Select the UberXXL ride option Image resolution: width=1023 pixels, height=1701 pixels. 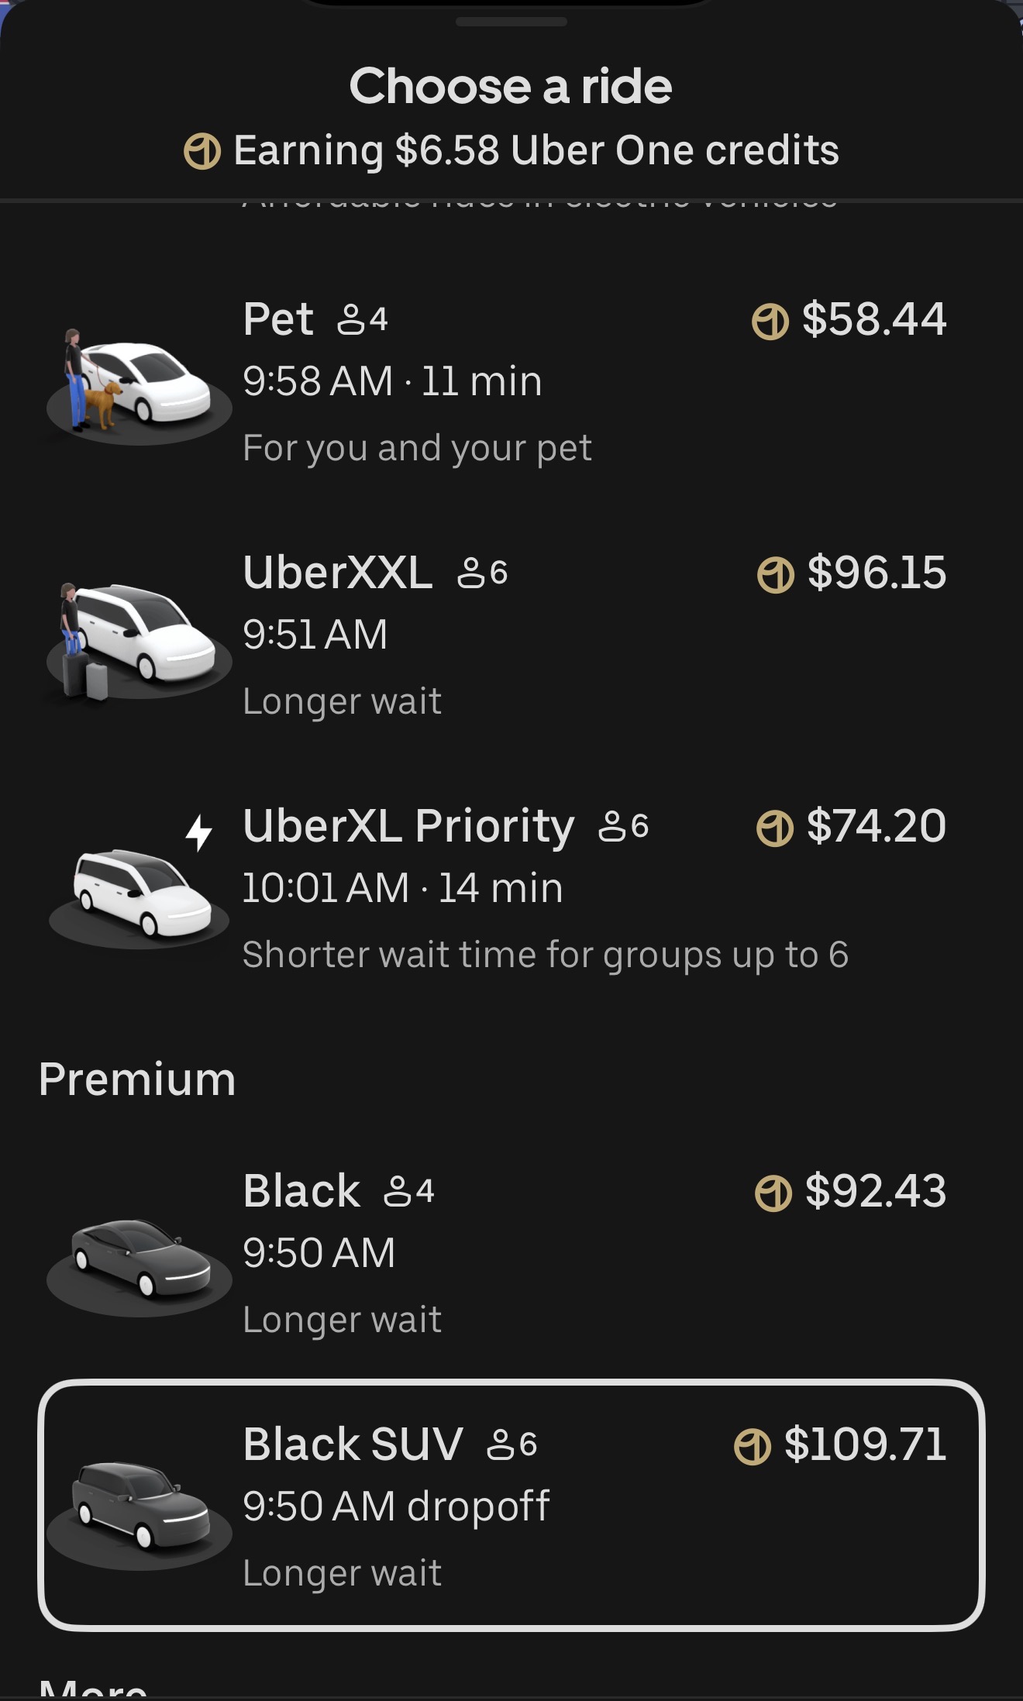coord(496,635)
